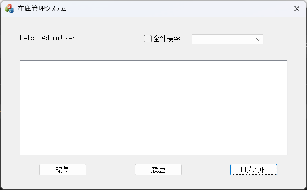Log out using the ログアウト button

(x=254, y=170)
